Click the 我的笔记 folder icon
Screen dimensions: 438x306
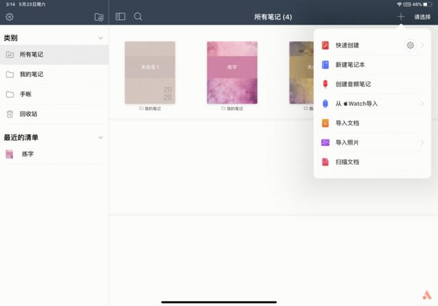pos(10,75)
